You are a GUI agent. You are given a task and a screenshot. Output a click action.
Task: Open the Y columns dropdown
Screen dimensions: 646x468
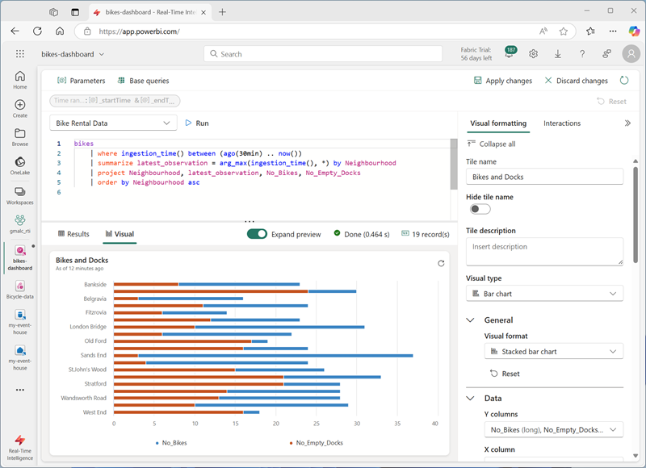[553, 430]
